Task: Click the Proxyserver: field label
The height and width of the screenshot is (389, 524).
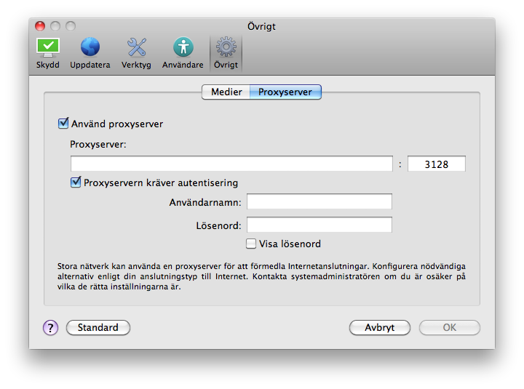Action: 98,145
